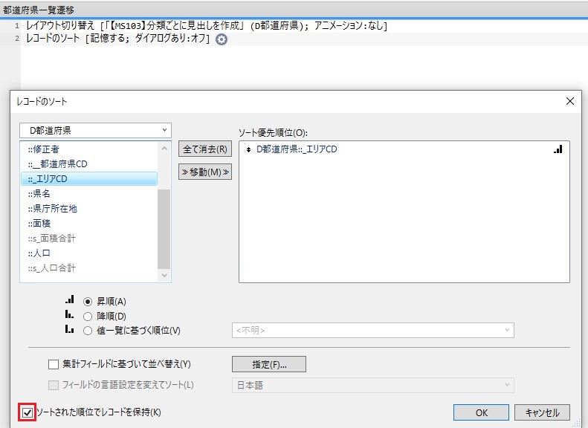Select ::県名 field in list
The image size is (588, 428).
89,194
